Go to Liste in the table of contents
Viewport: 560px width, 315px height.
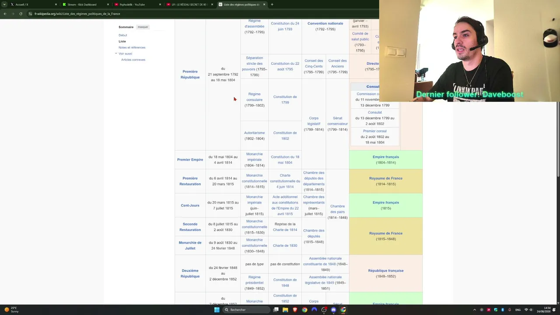coord(122,41)
